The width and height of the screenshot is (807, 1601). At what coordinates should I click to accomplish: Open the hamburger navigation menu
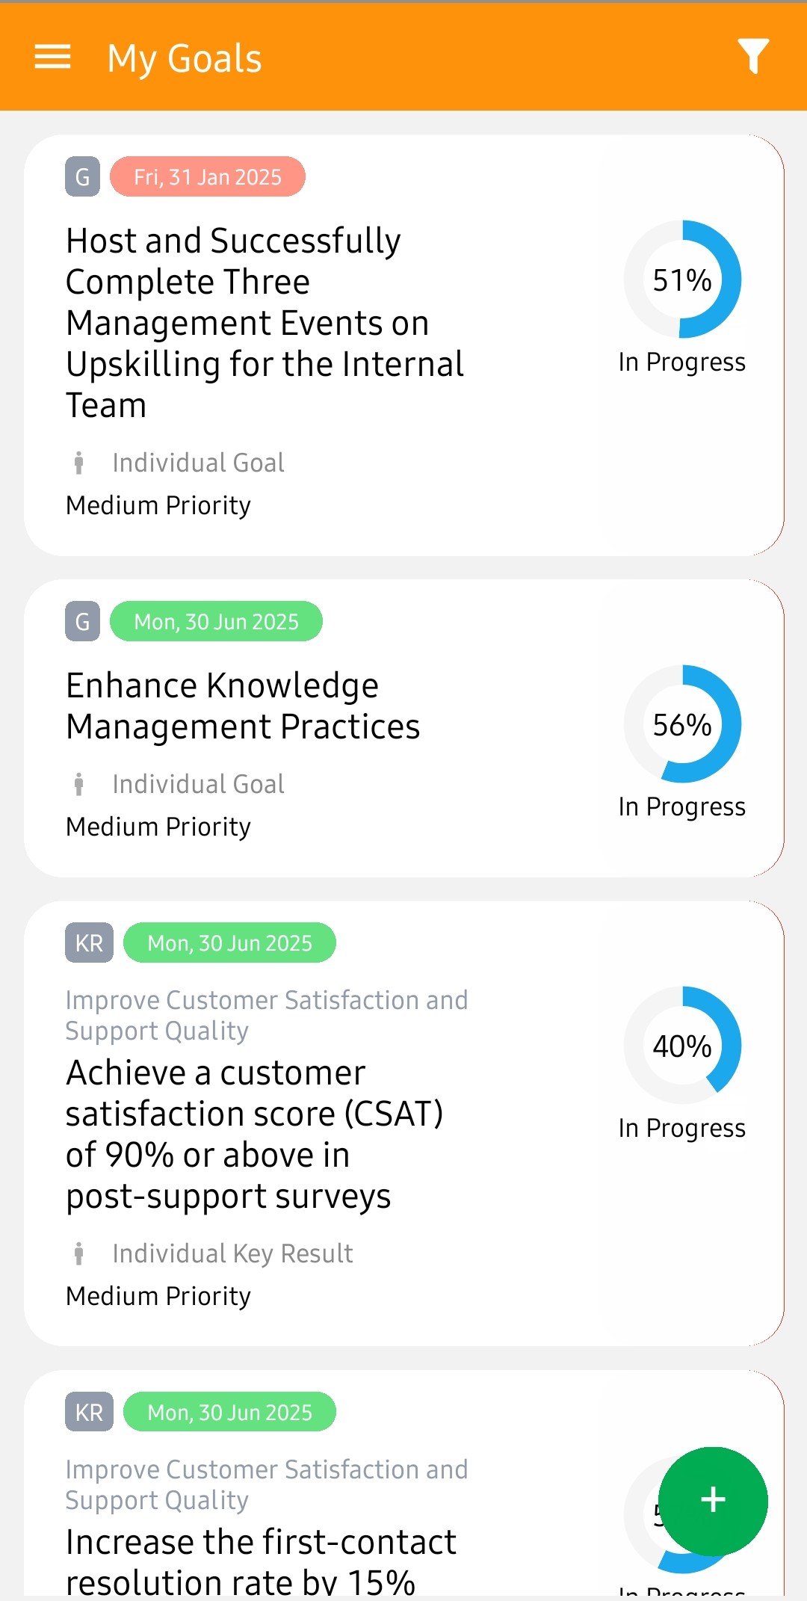tap(52, 57)
